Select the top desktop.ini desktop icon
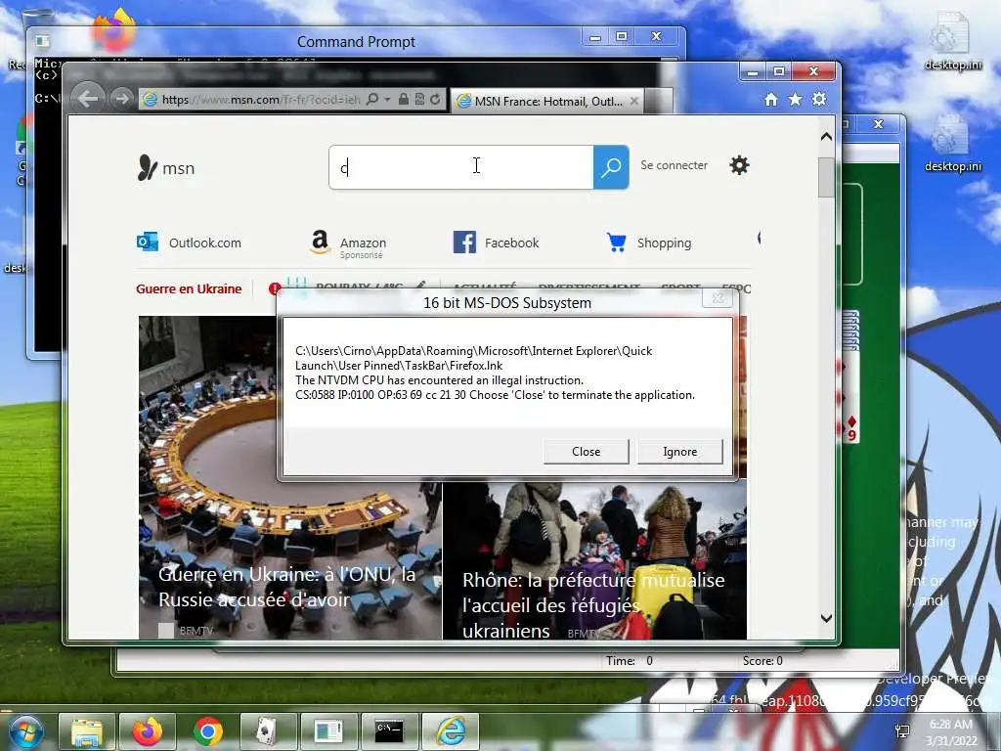The width and height of the screenshot is (1001, 751). click(952, 41)
